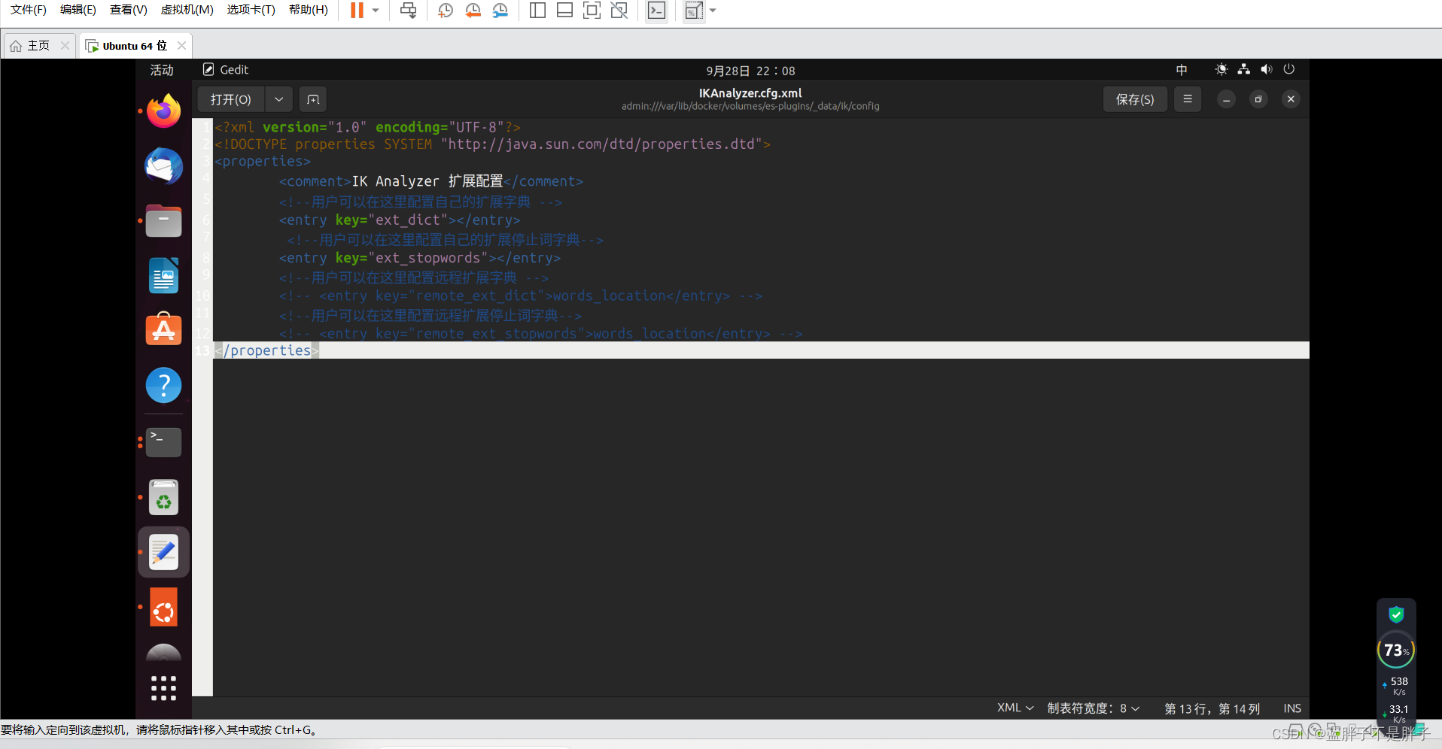Click the ext_stopwords entry line
This screenshot has height=749, width=1442.
pyautogui.click(x=419, y=258)
